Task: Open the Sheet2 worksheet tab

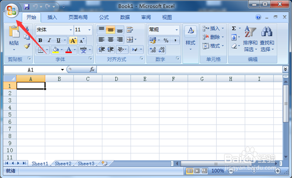Action: (x=63, y=164)
